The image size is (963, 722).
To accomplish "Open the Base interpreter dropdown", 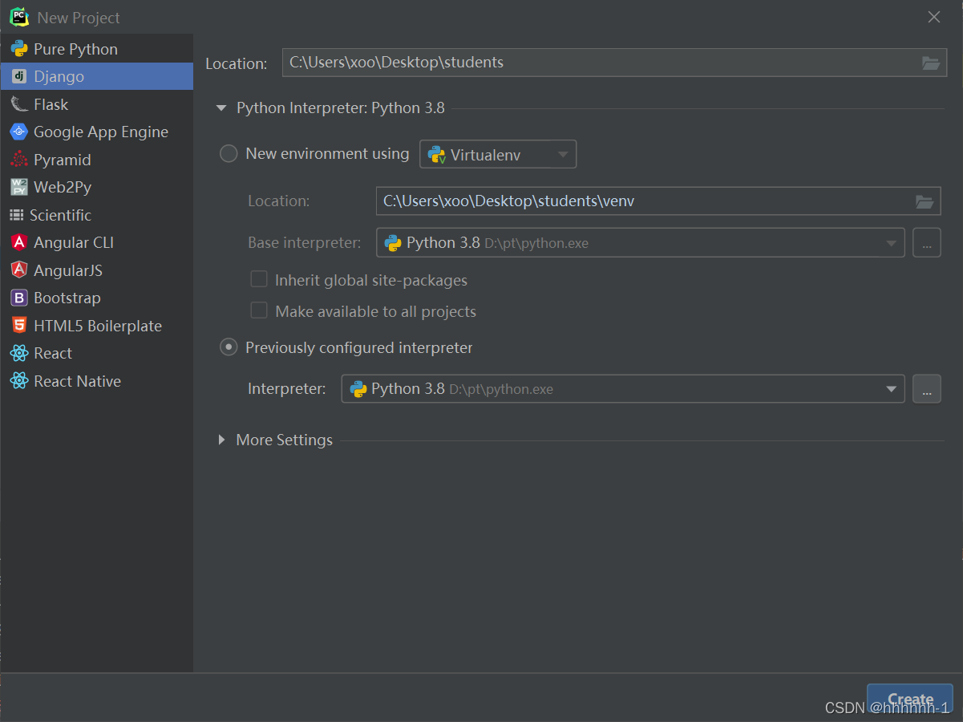I will (640, 242).
